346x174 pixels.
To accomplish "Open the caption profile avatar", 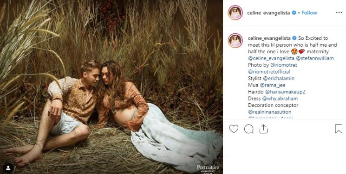I will pyautogui.click(x=235, y=41).
